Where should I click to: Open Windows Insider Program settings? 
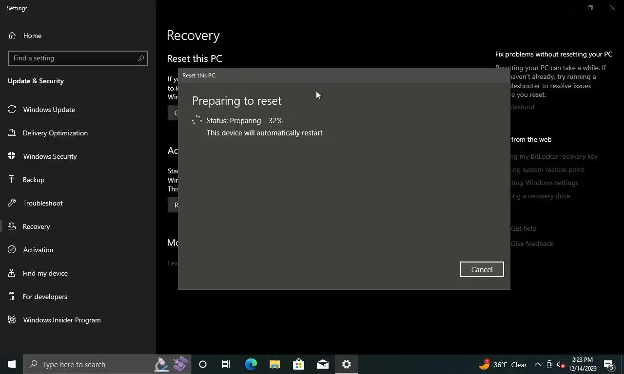tap(78, 320)
